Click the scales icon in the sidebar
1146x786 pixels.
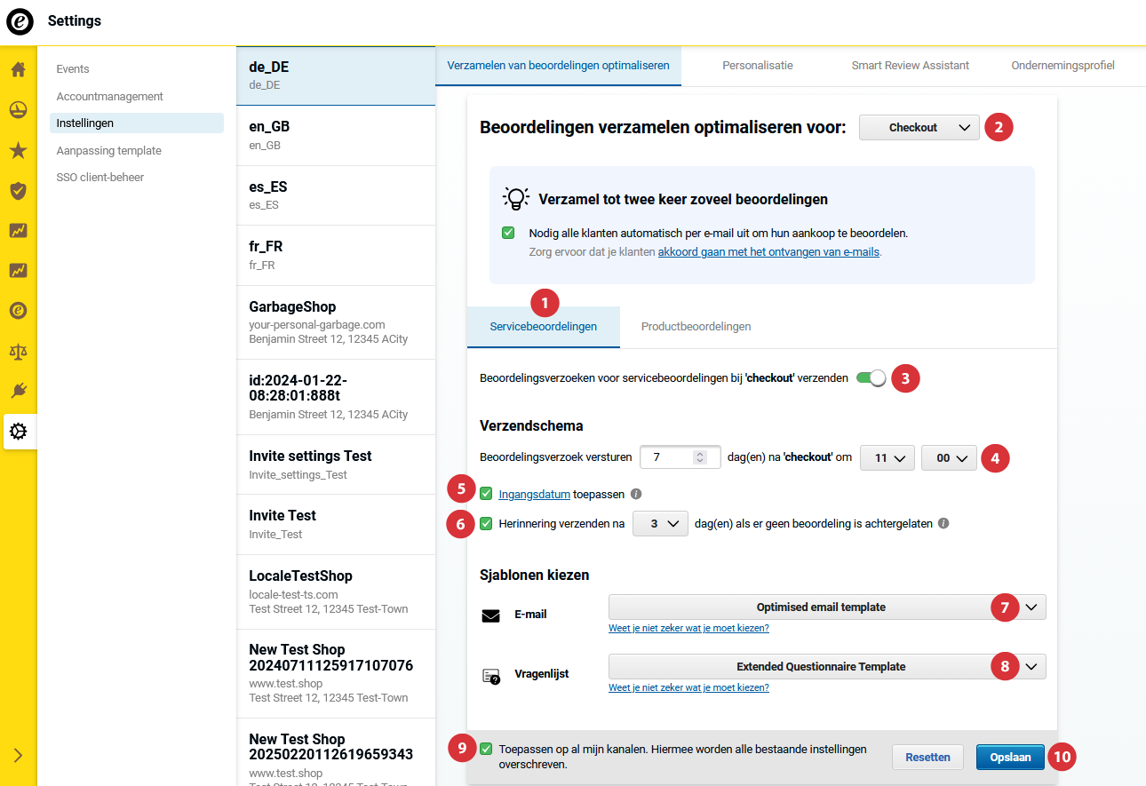point(18,351)
